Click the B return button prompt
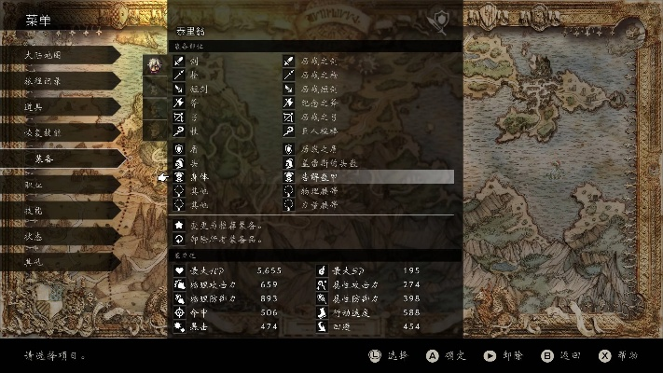 click(x=561, y=355)
